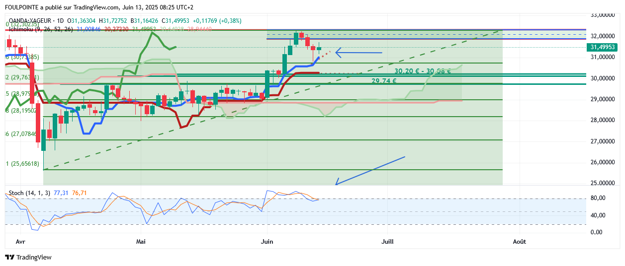Click the pink Ichimoku value 28,94440

coord(199,29)
